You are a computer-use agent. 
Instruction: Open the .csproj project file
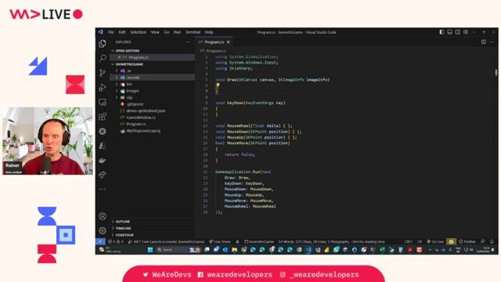[153, 131]
